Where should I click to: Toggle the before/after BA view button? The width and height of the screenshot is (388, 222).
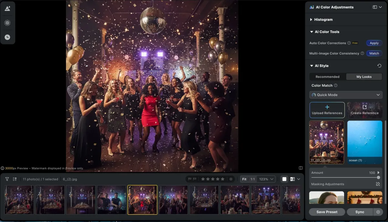tap(292, 179)
